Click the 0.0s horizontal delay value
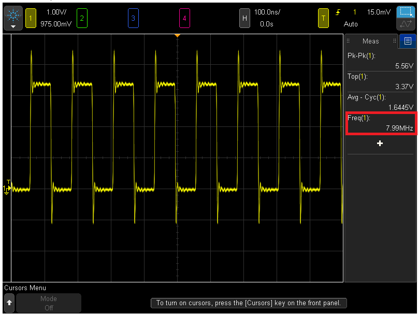418x314 pixels. pyautogui.click(x=267, y=24)
